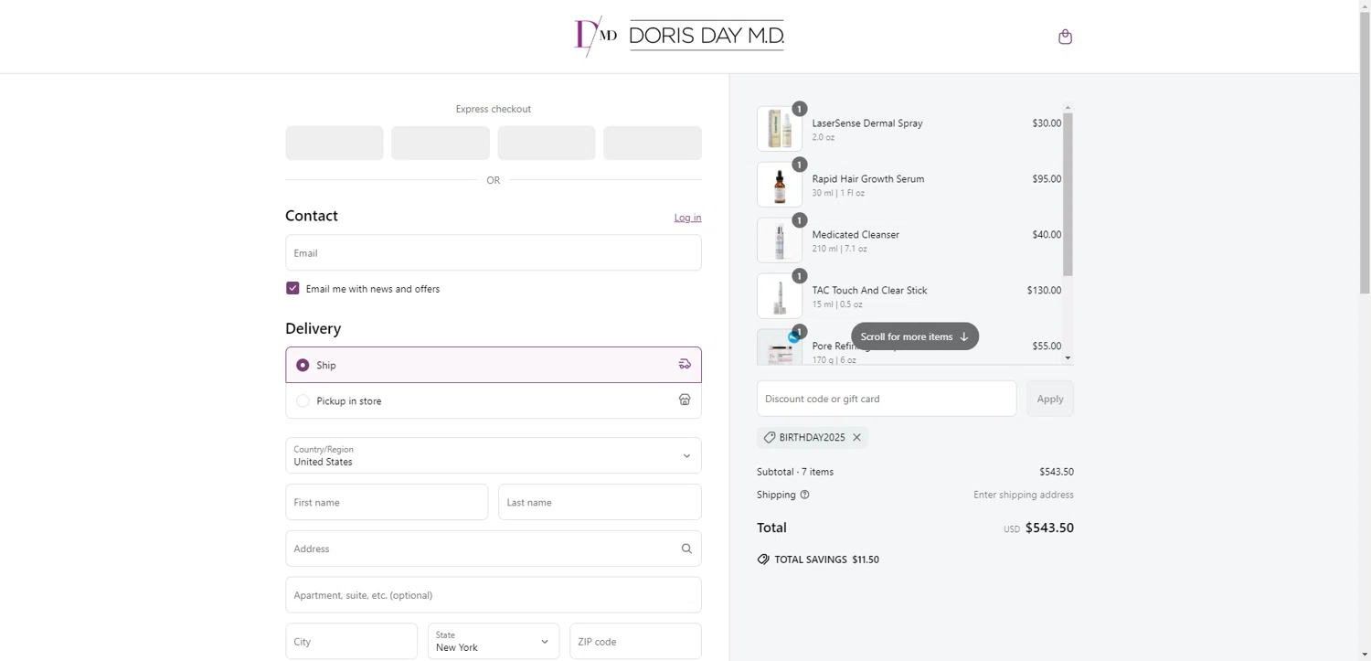
Task: Click 'Enter shipping address' text
Action: pyautogui.click(x=1024, y=495)
